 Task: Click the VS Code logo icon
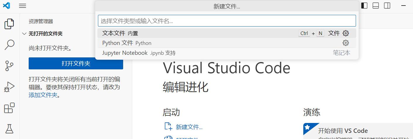click(x=6, y=5)
